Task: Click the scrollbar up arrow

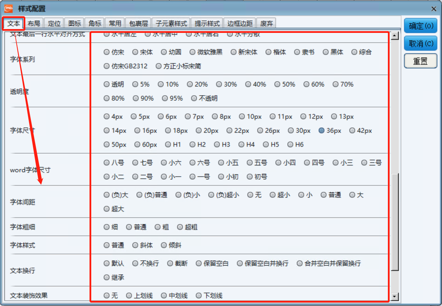Action: (394, 36)
